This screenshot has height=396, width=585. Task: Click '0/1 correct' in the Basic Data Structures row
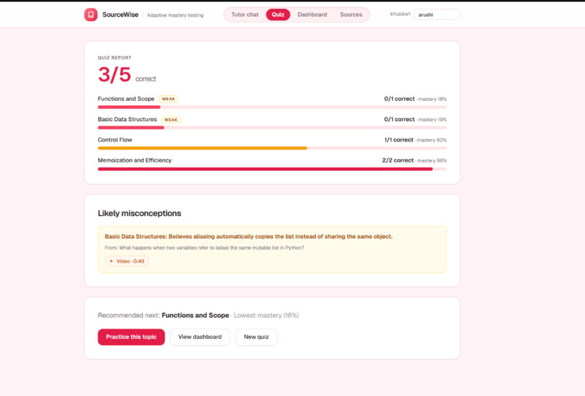[399, 120]
